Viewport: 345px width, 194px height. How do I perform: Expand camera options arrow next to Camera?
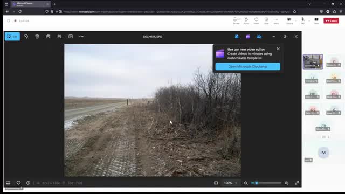(296, 20)
